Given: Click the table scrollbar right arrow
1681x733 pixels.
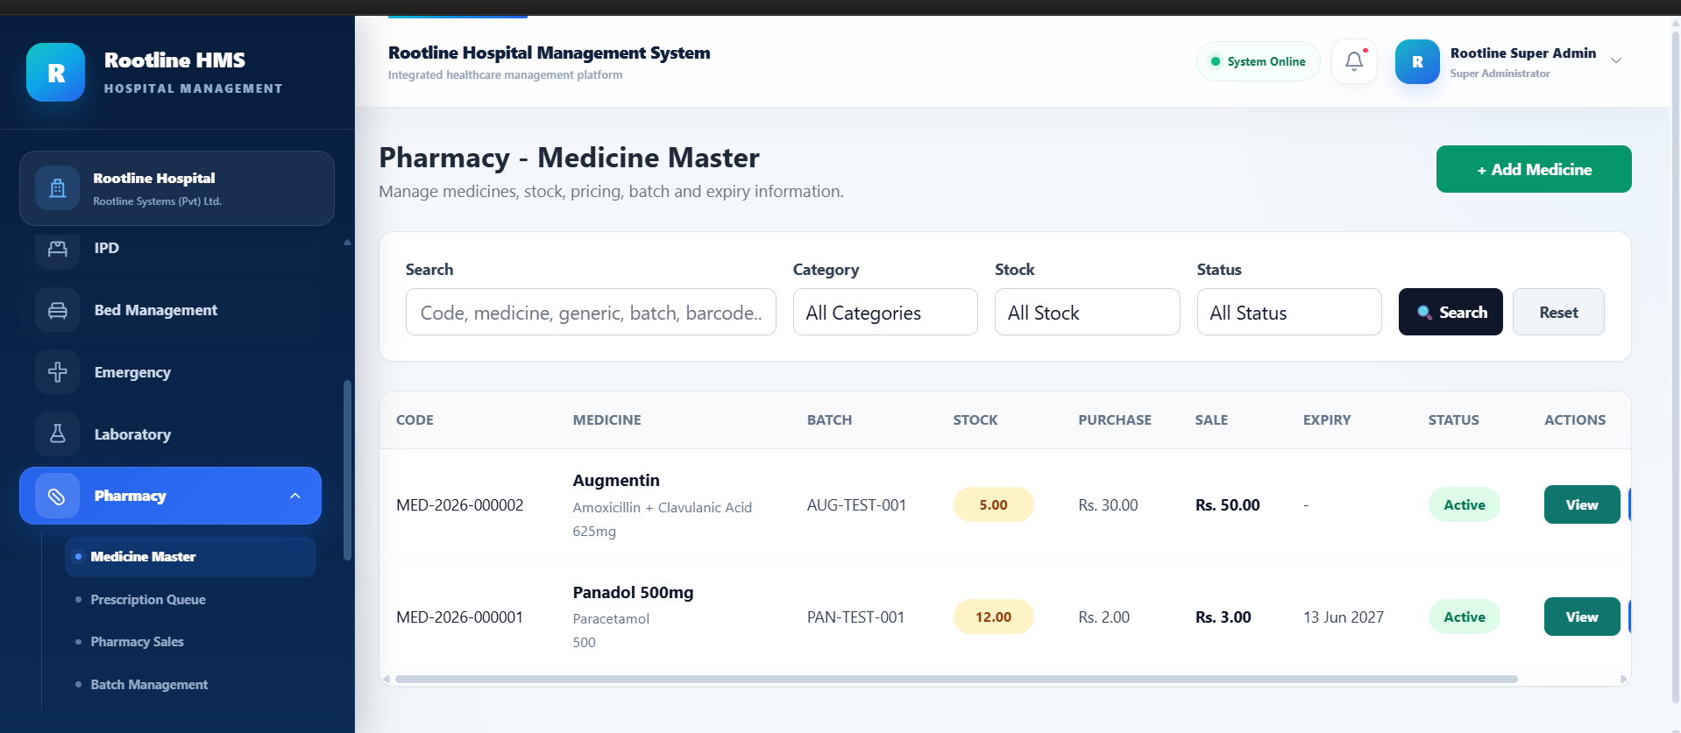Looking at the screenshot, I should click(x=1623, y=679).
